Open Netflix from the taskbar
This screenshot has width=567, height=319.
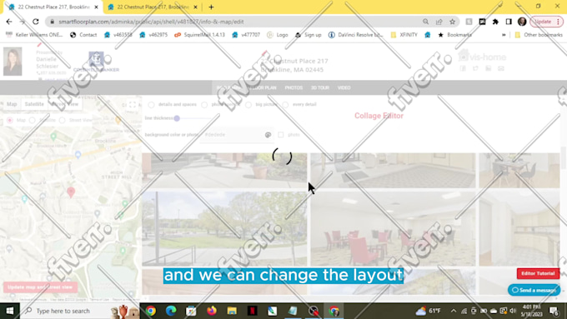[252, 311]
